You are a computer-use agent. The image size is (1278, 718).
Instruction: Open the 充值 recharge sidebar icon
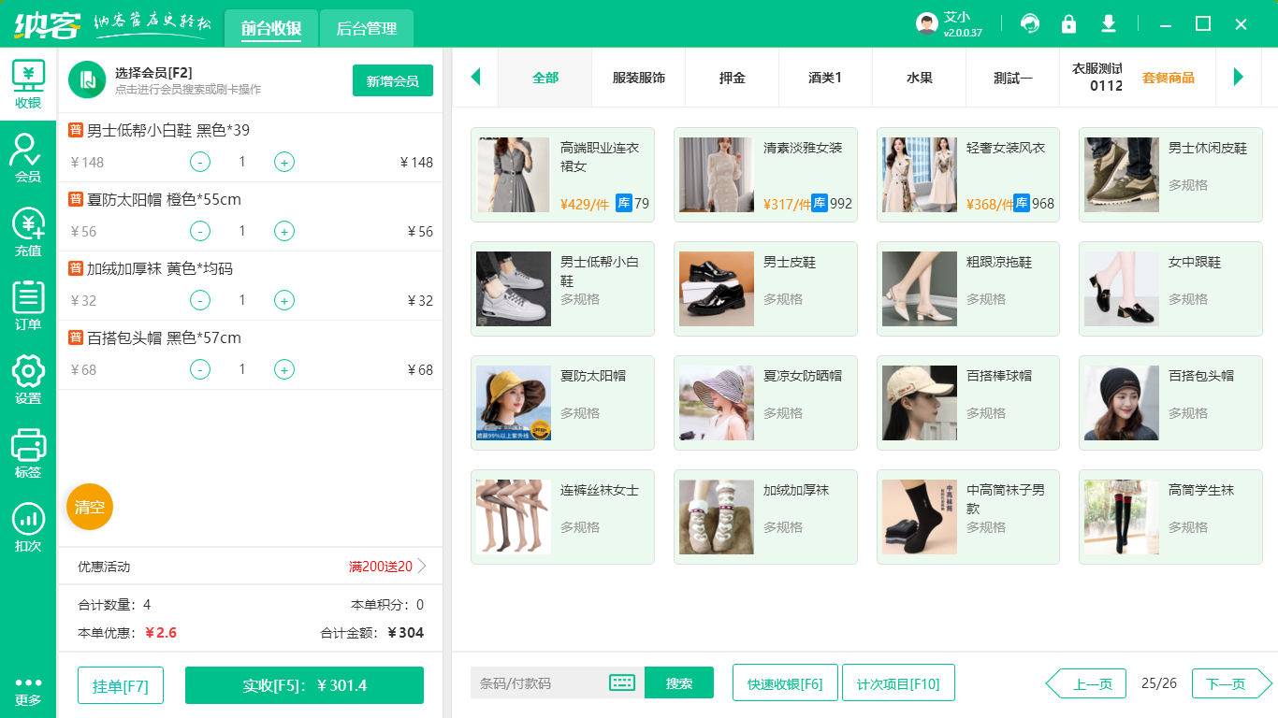pyautogui.click(x=28, y=232)
